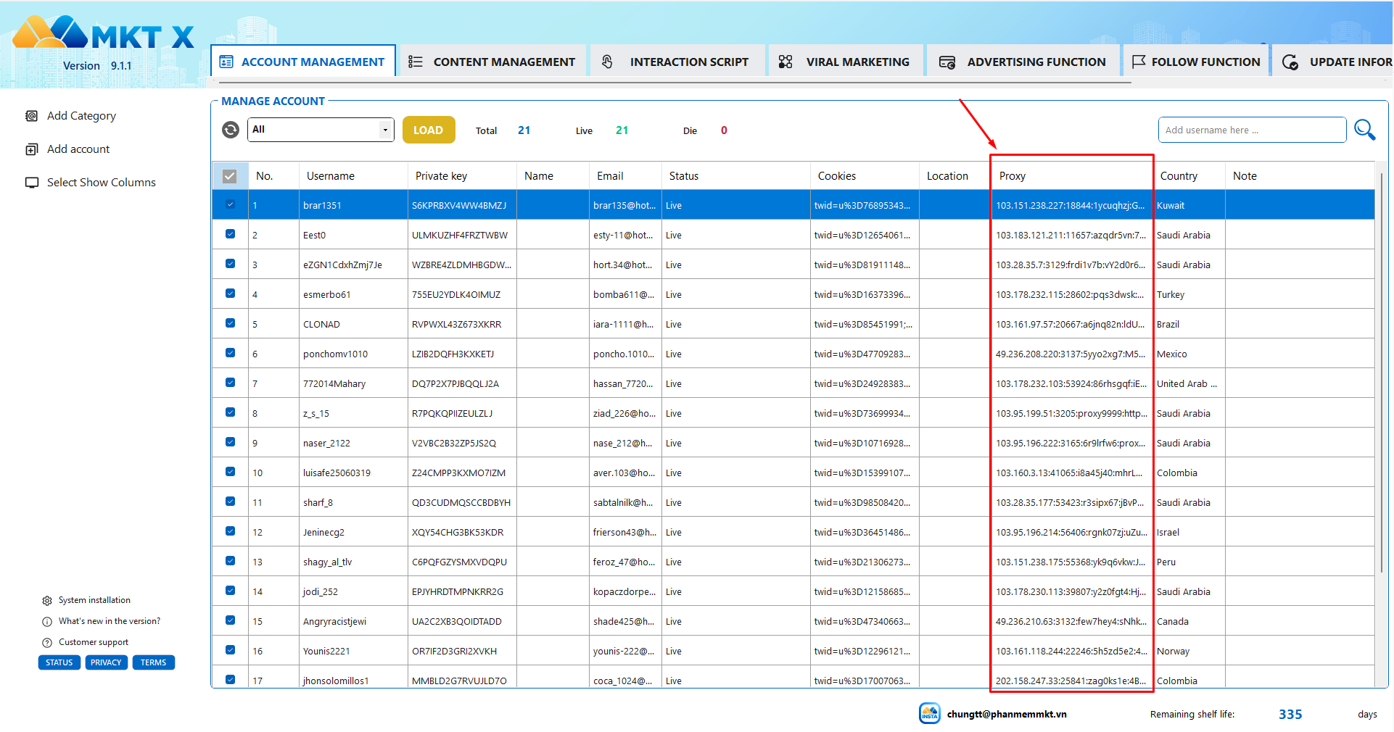Viewport: 1394px width, 732px height.
Task: Click the Cookies column header
Action: (865, 176)
